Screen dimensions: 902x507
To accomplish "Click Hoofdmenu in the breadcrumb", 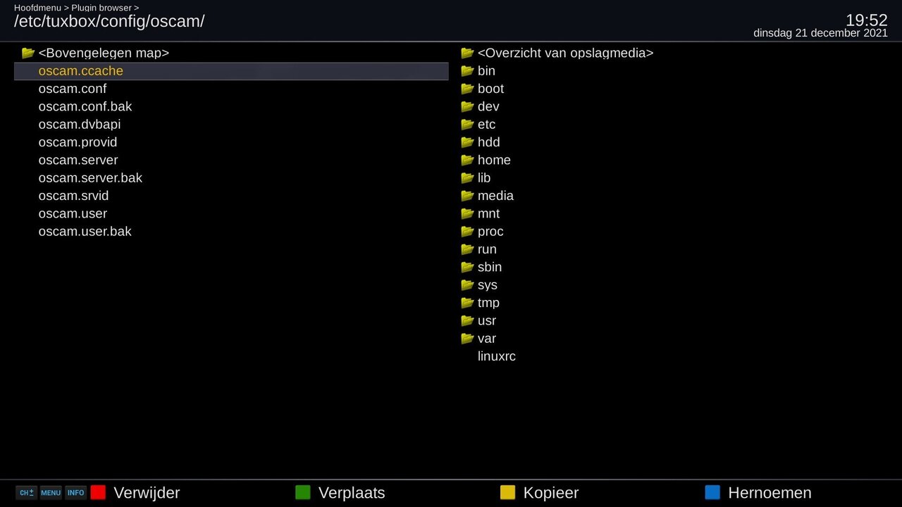I will click(x=36, y=8).
